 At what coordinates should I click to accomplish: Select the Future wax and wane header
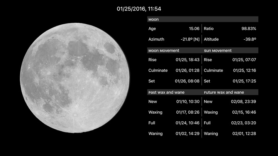click(224, 92)
